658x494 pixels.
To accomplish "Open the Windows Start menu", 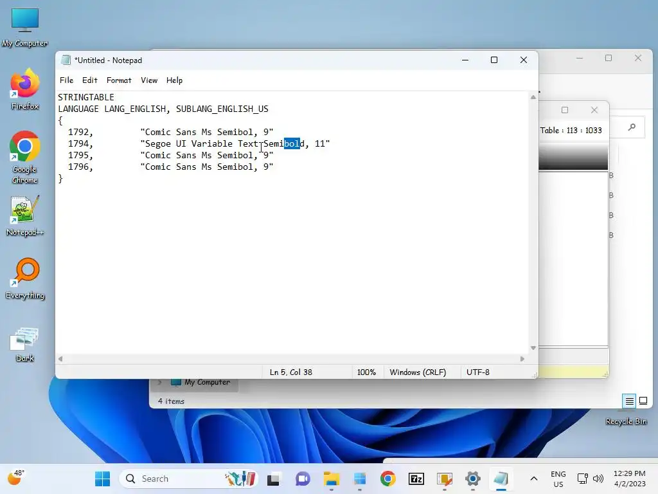I will click(x=102, y=479).
